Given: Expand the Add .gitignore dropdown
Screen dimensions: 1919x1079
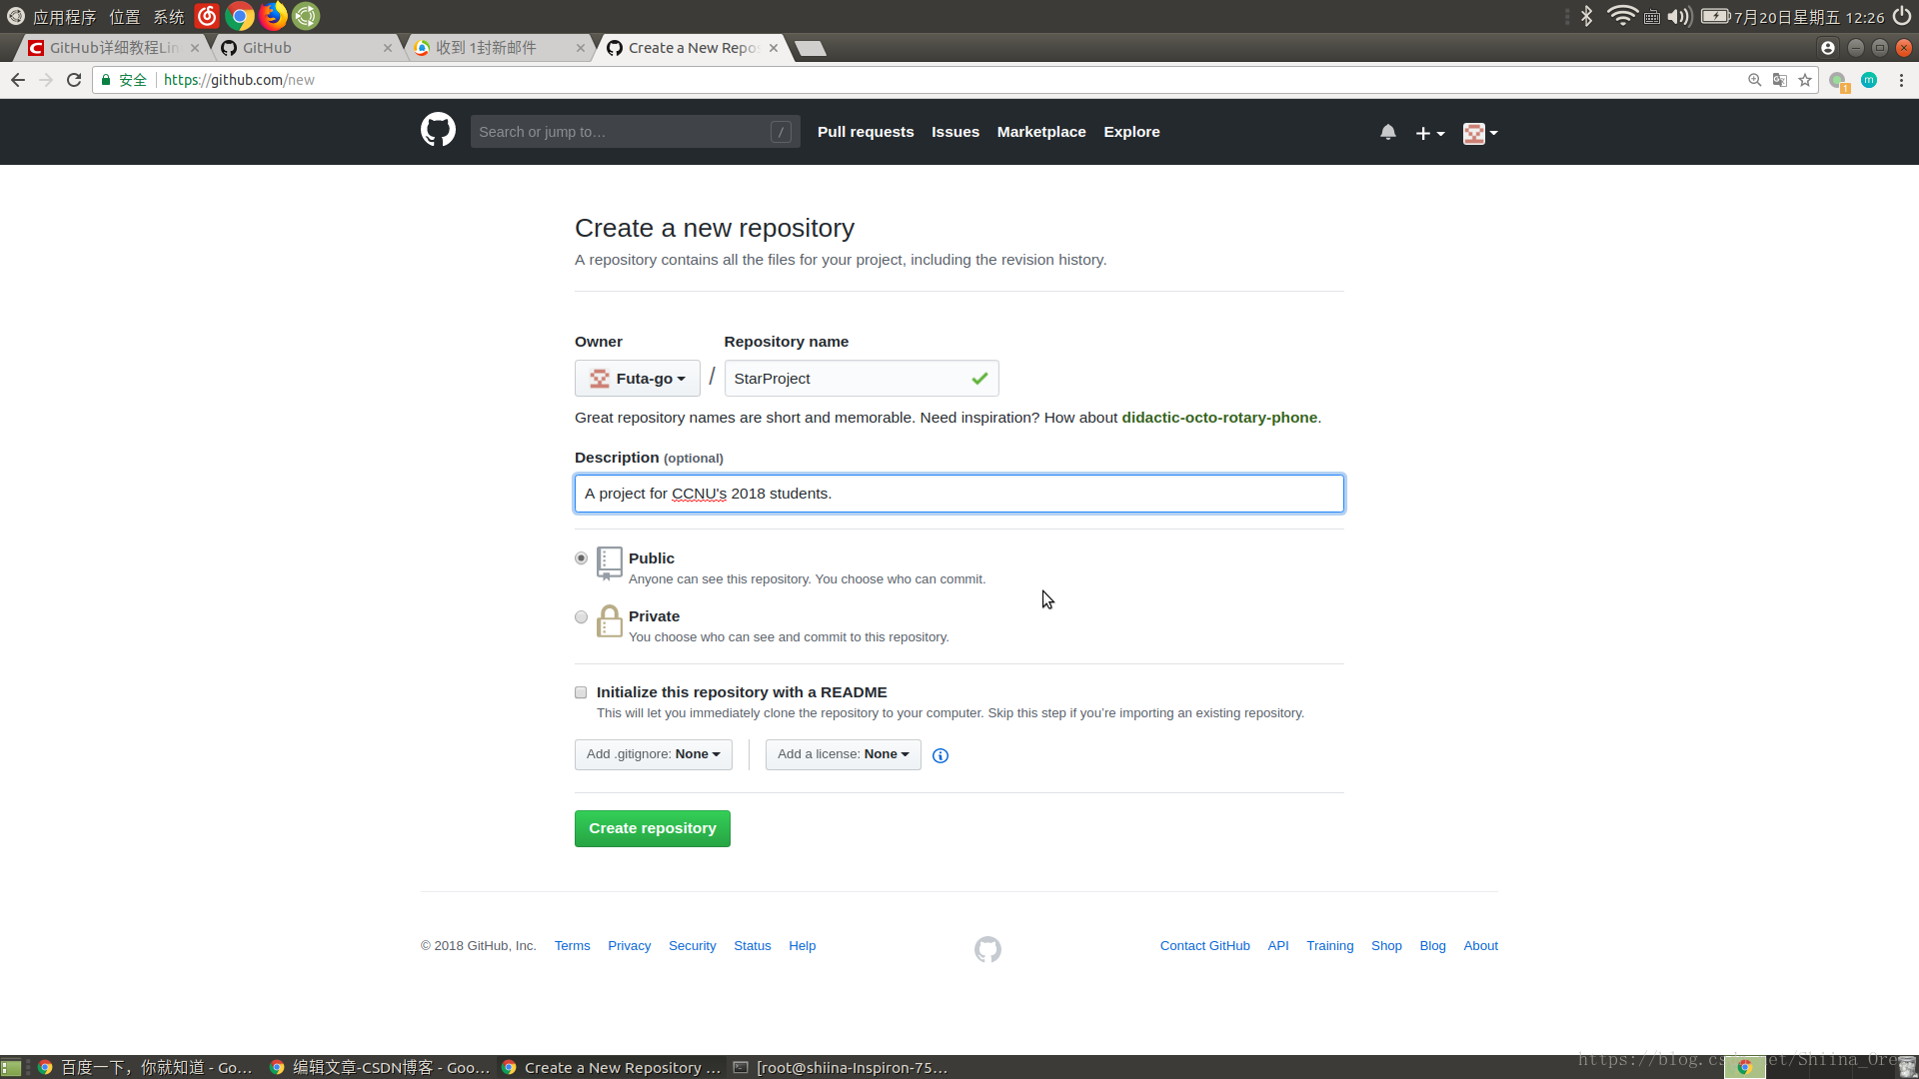Looking at the screenshot, I should tap(654, 753).
